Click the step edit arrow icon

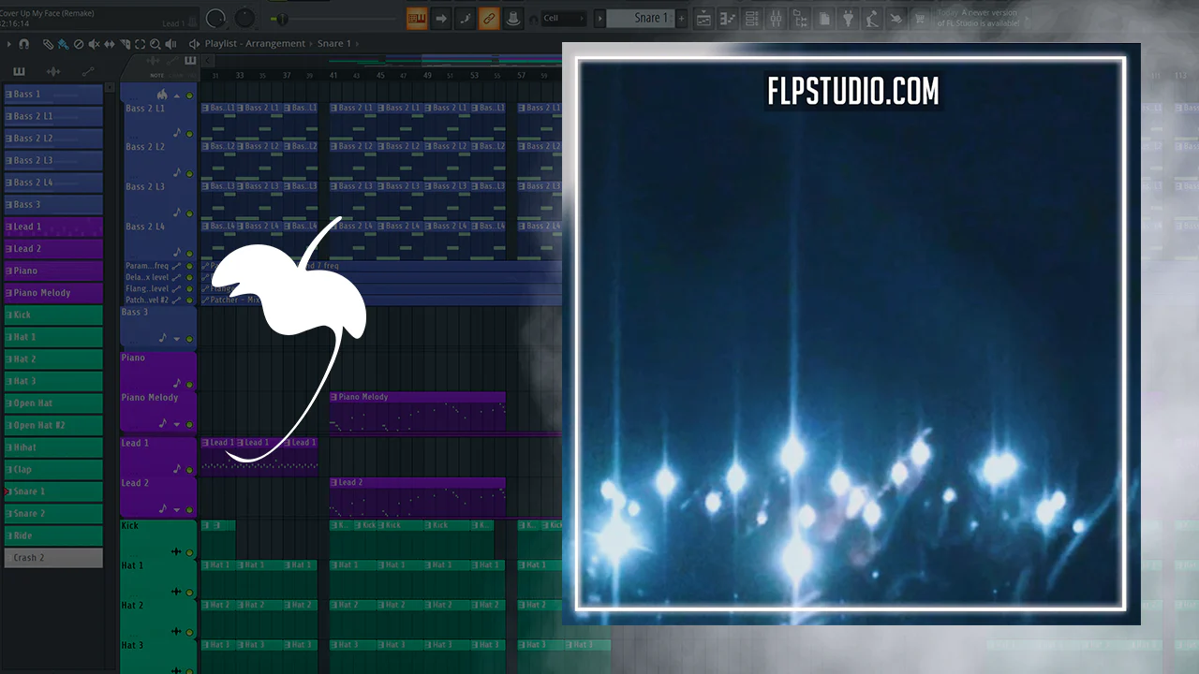pos(441,18)
